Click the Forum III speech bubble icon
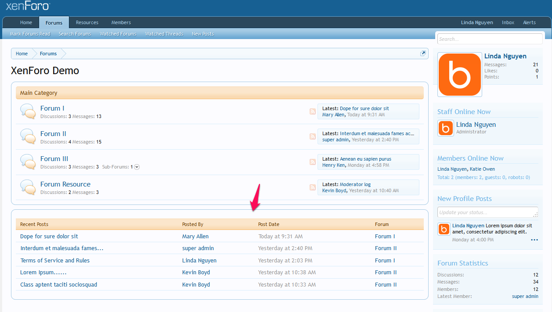 pos(28,162)
